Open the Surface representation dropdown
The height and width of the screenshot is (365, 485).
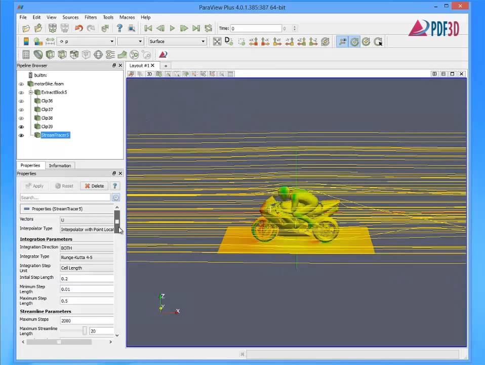[x=177, y=42]
